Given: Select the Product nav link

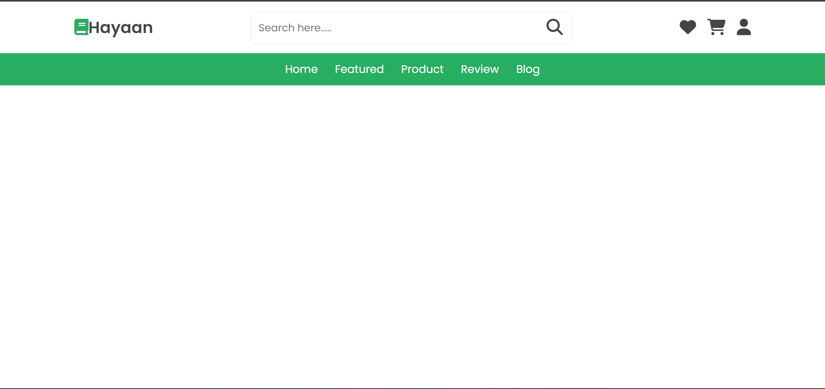Looking at the screenshot, I should tap(422, 69).
